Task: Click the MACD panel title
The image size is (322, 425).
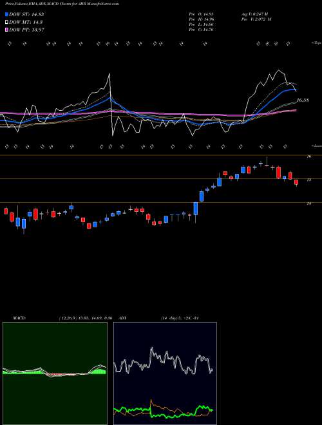Action: point(19,318)
